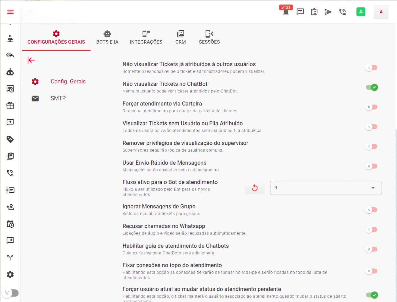
Task: Reset the Bot active flow selection
Action: [255, 188]
